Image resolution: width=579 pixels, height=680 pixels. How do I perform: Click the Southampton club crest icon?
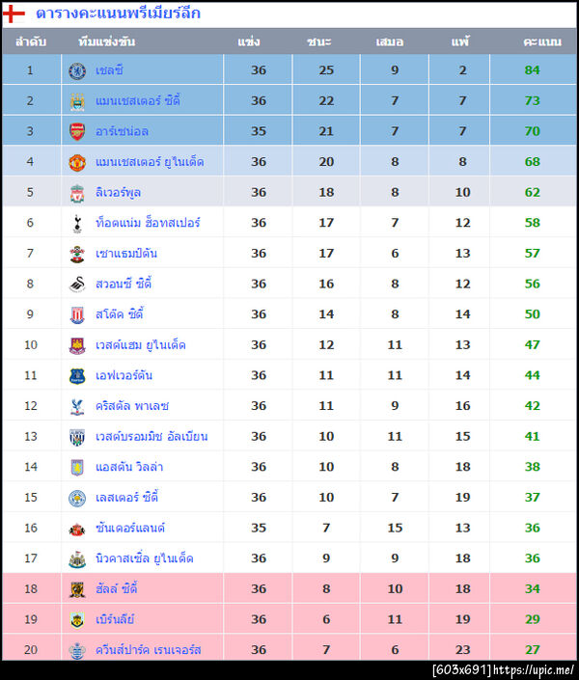coord(77,254)
